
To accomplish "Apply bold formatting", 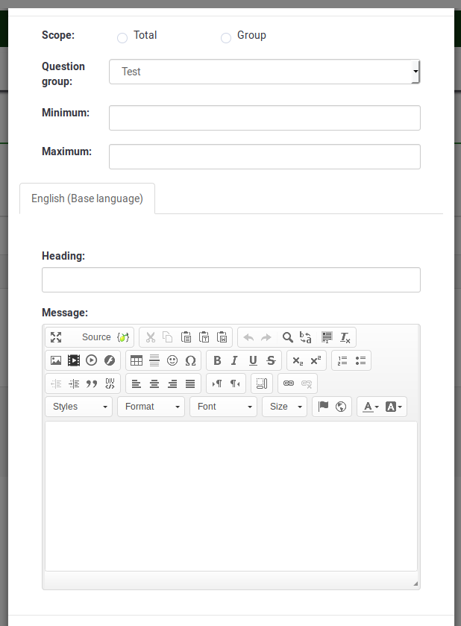I will 217,360.
